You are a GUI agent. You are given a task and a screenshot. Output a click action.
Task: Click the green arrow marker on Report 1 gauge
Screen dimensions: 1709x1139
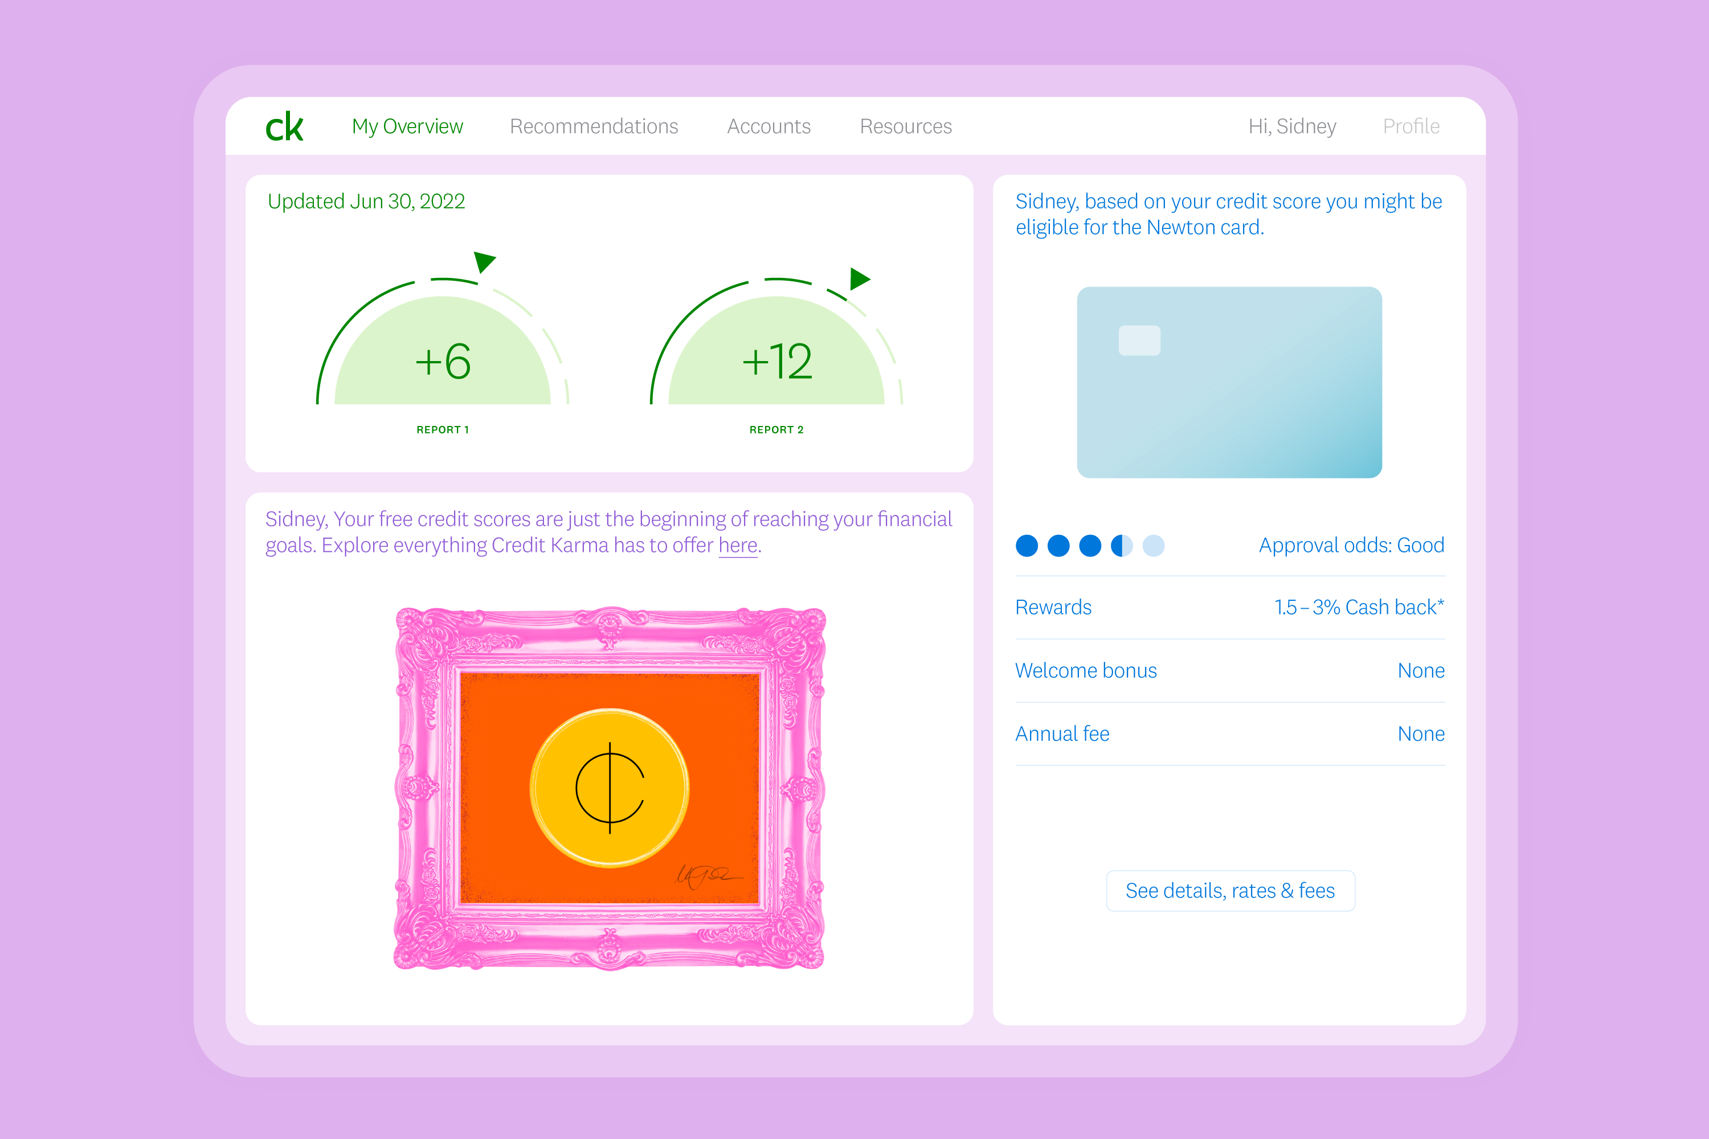click(484, 261)
